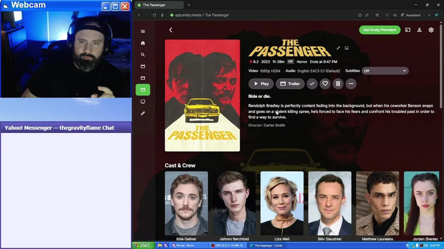Open the Comet Assistant

point(410,15)
